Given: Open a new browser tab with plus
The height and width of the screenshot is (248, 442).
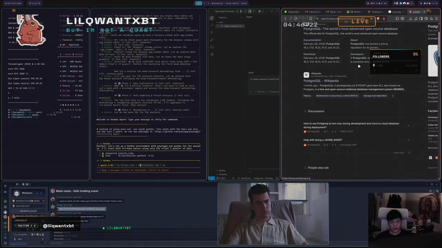Looking at the screenshot, I should pos(431,12).
